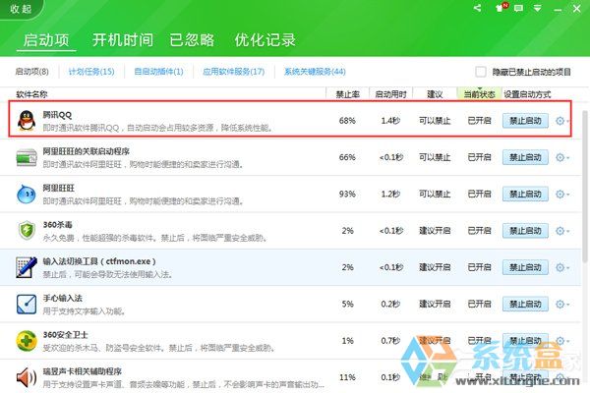Click the 手心输入法 name text
590x393 pixels.
pyautogui.click(x=63, y=298)
